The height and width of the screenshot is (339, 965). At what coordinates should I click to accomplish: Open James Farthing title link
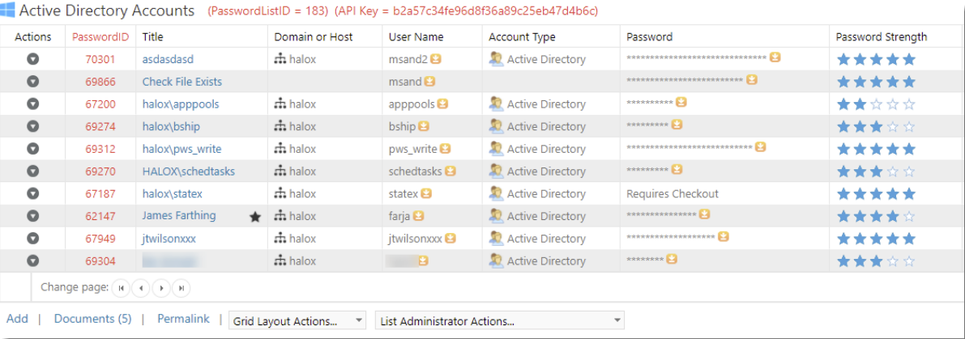point(179,215)
